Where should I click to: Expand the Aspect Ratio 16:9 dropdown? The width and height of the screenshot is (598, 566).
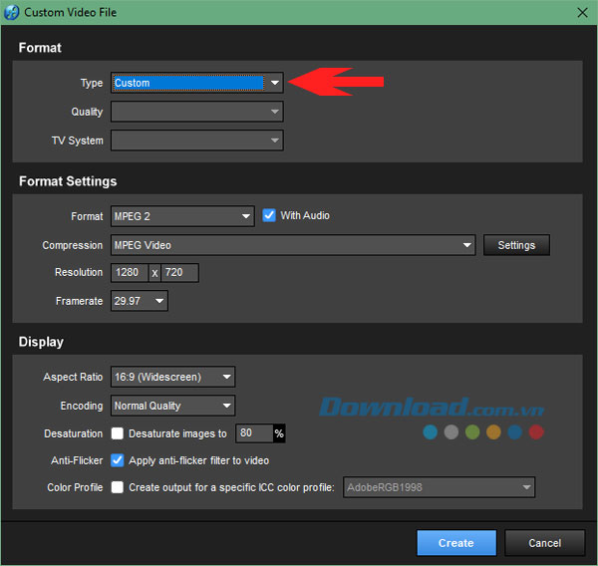(172, 377)
